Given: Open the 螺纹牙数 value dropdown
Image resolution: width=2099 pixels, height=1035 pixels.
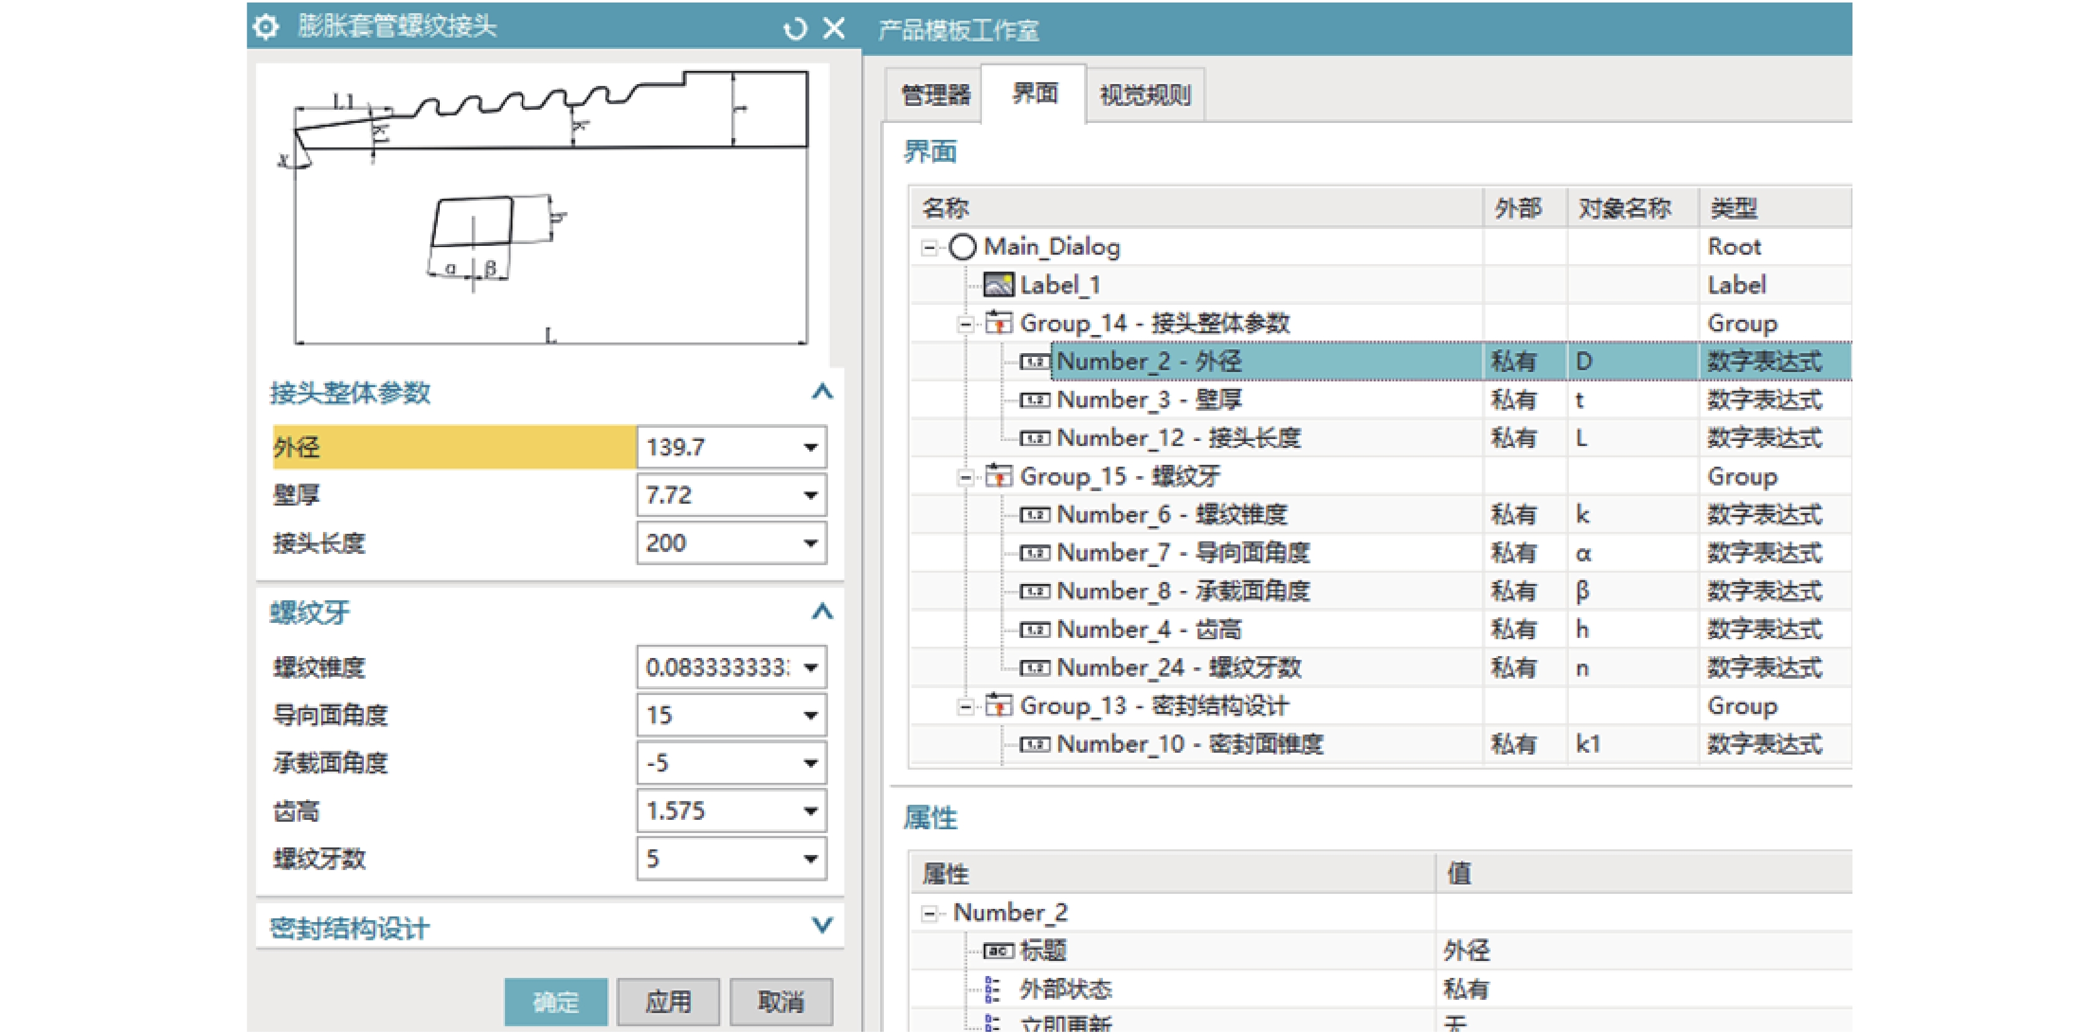Looking at the screenshot, I should pyautogui.click(x=810, y=858).
